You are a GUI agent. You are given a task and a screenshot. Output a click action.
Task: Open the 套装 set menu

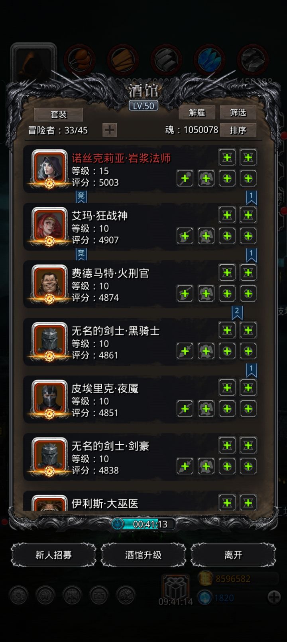click(x=59, y=115)
